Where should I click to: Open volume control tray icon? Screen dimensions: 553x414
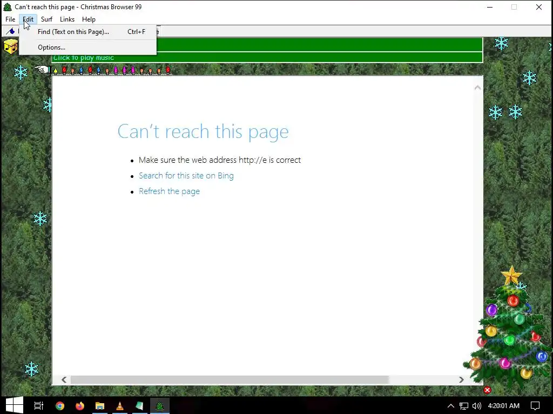pos(477,405)
